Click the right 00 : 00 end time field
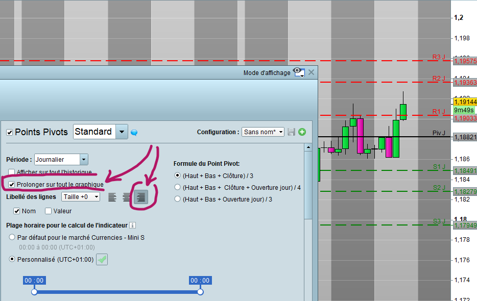Image resolution: width=477 pixels, height=301 pixels. (x=200, y=280)
